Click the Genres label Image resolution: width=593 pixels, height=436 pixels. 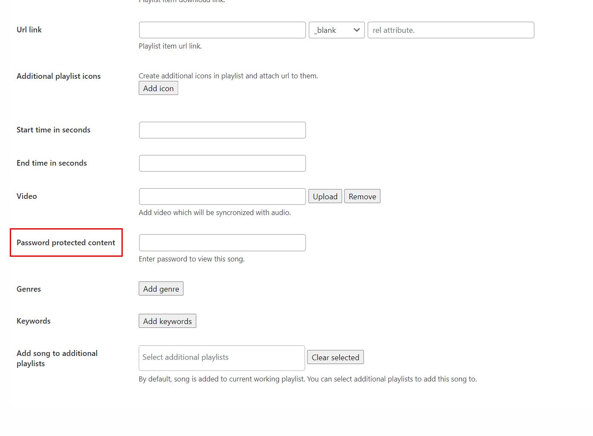tap(29, 289)
